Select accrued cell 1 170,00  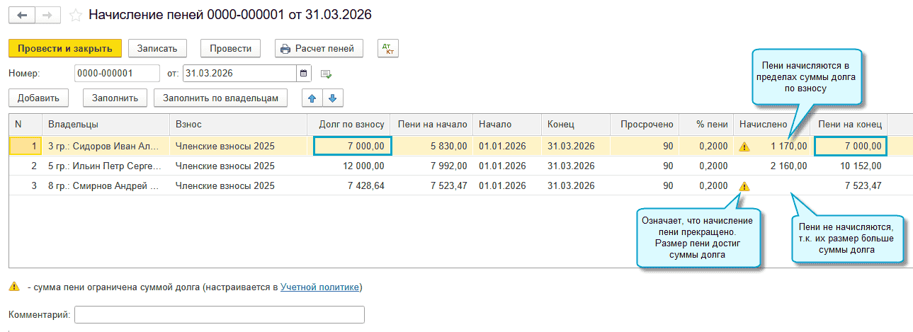pos(772,147)
